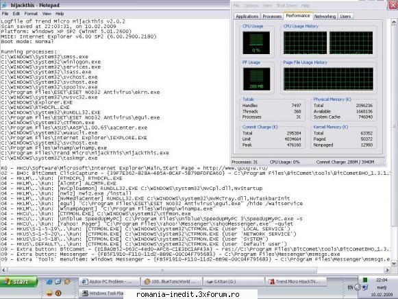Click the Physical Memory Available value
The image size is (398, 299).
click(364, 111)
